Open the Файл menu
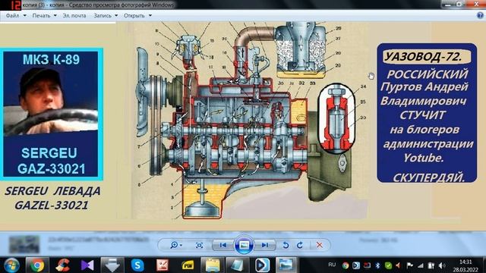 (x=12, y=15)
